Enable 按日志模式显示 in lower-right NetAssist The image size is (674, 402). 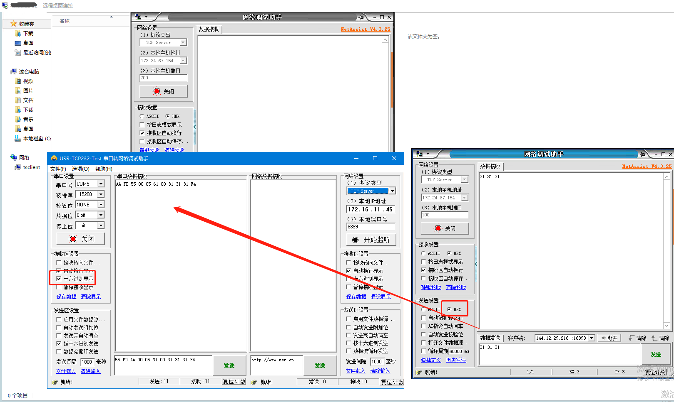(x=423, y=262)
